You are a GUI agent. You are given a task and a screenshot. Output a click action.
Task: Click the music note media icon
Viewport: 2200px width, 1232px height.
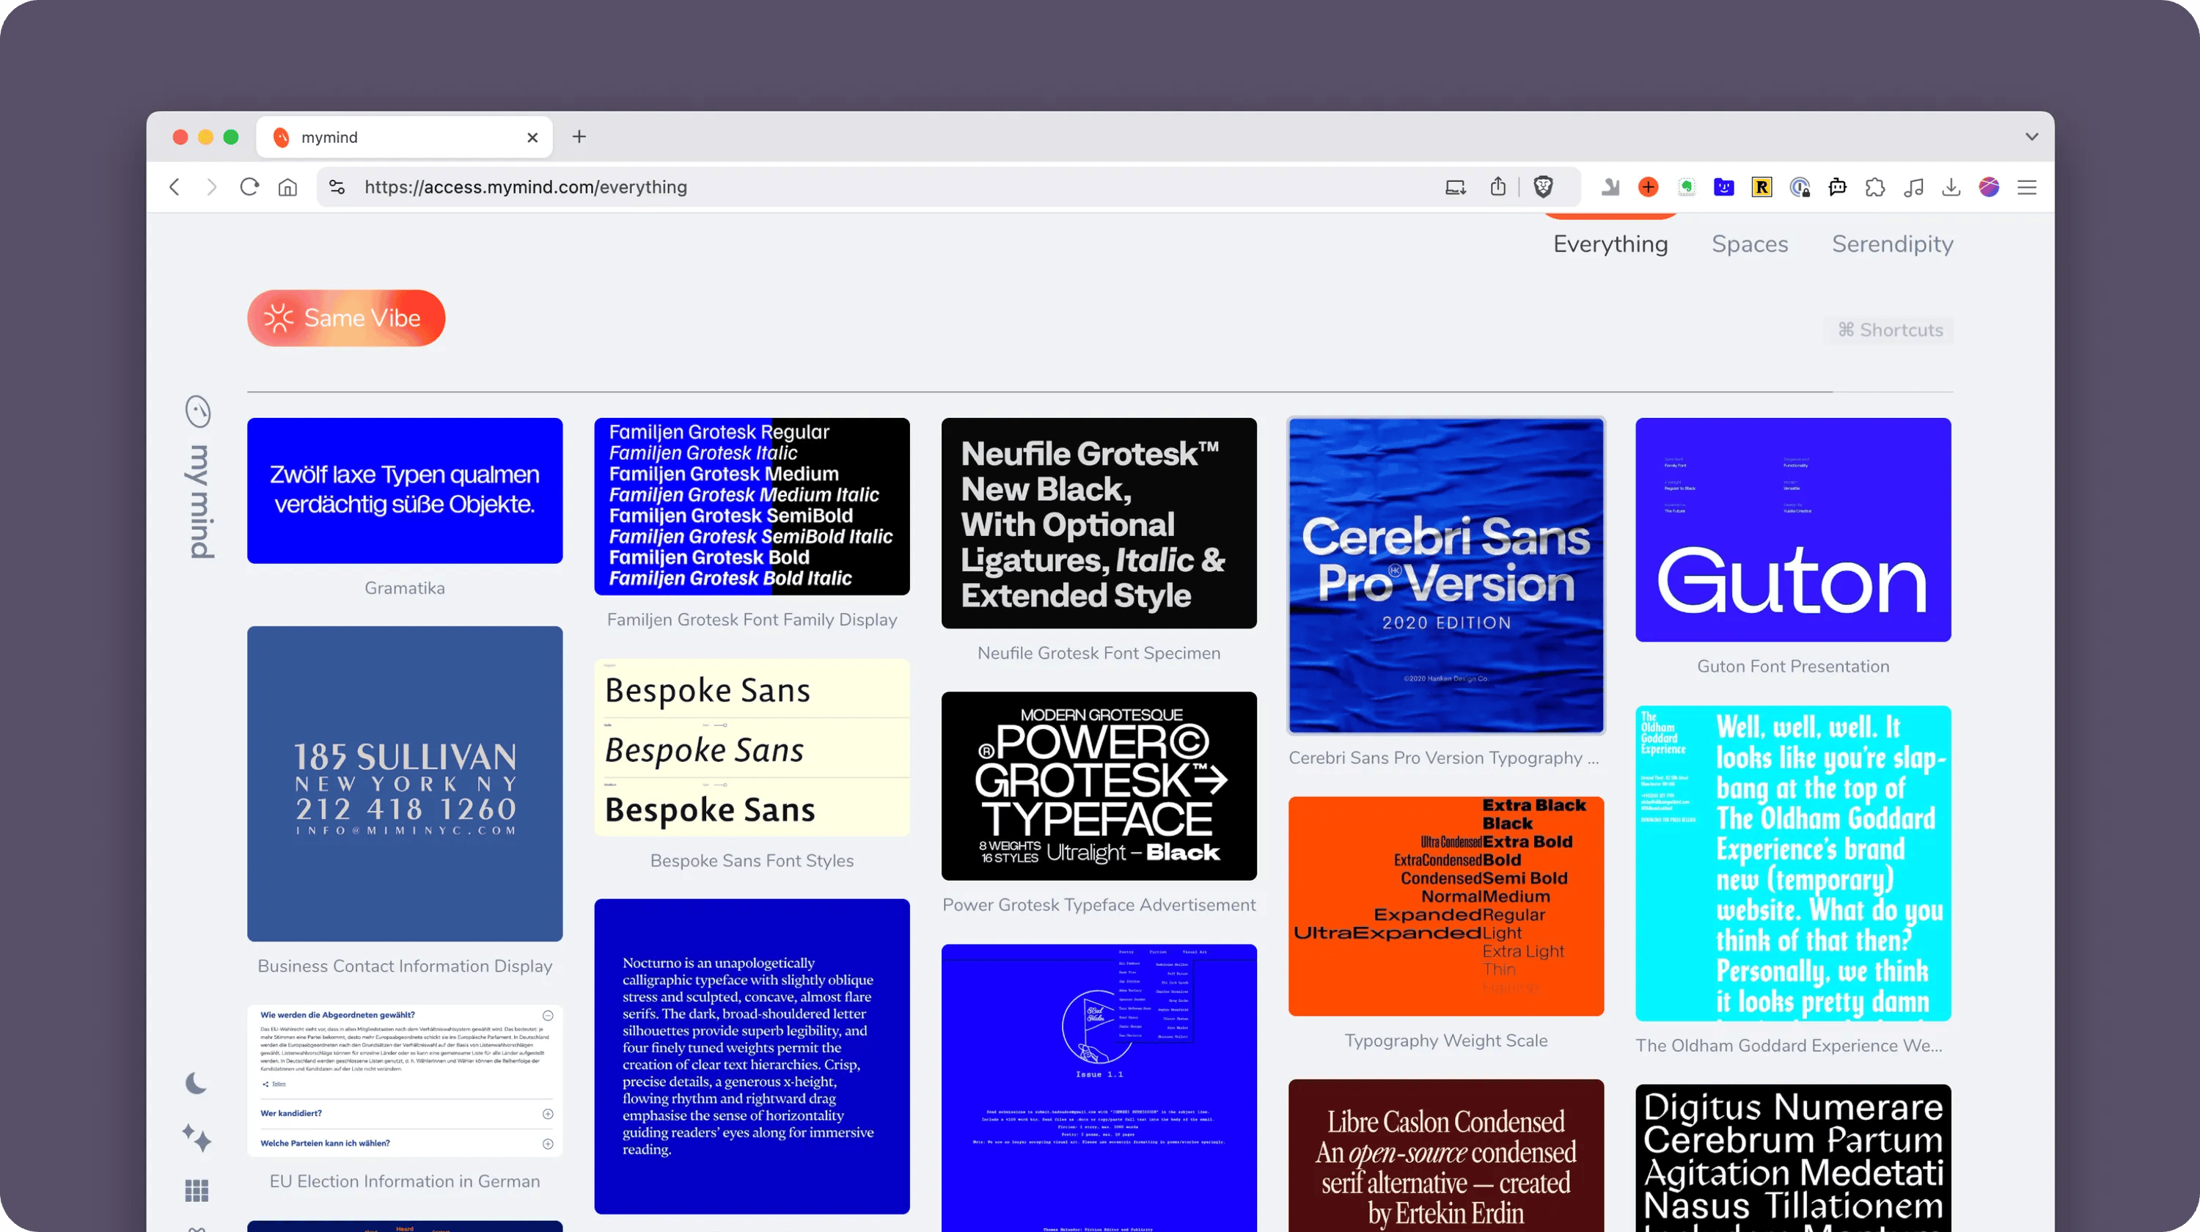point(1913,187)
